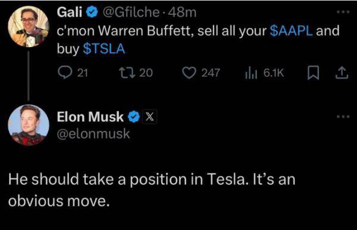Click the retweet icon on Gali's tweet
The image size is (357, 230).
128,73
